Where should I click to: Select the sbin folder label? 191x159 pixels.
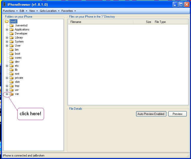[x=17, y=82]
